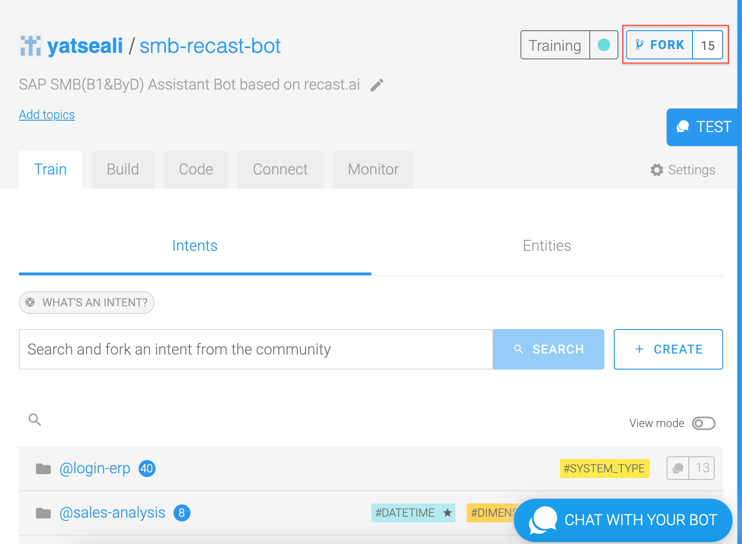Click the pencil icon to edit description
The width and height of the screenshot is (742, 544).
click(x=377, y=85)
